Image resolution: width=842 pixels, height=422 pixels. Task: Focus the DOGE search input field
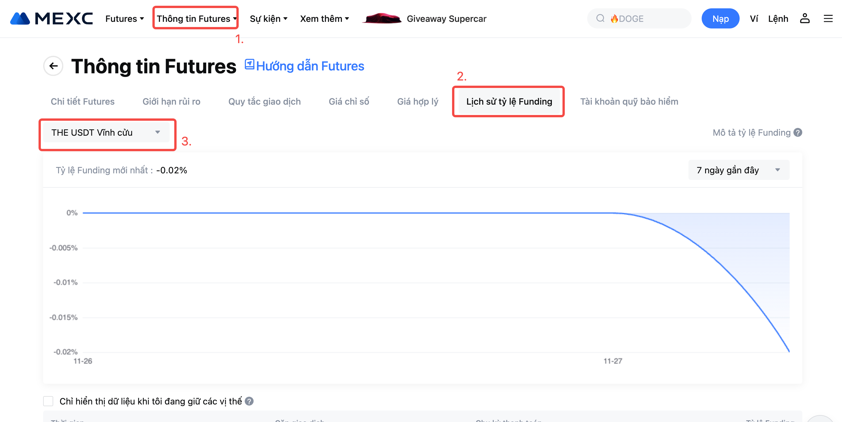pos(647,19)
